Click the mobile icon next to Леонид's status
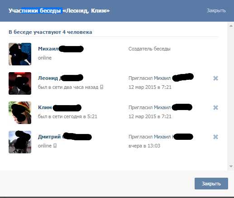The height and width of the screenshot is (198, 234). click(x=102, y=87)
